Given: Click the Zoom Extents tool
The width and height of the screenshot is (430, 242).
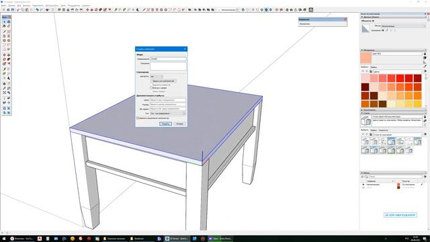Looking at the screenshot, I should [5, 93].
